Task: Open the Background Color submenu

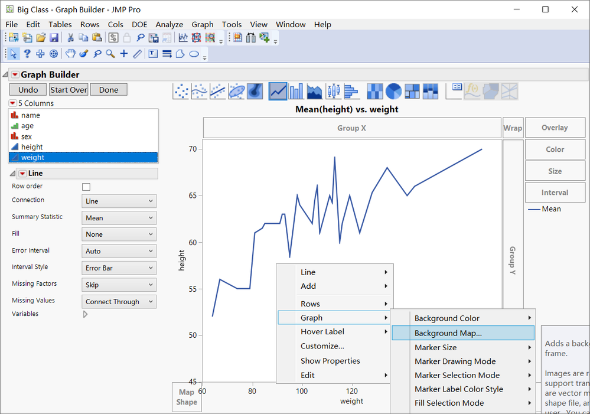Action: (447, 318)
